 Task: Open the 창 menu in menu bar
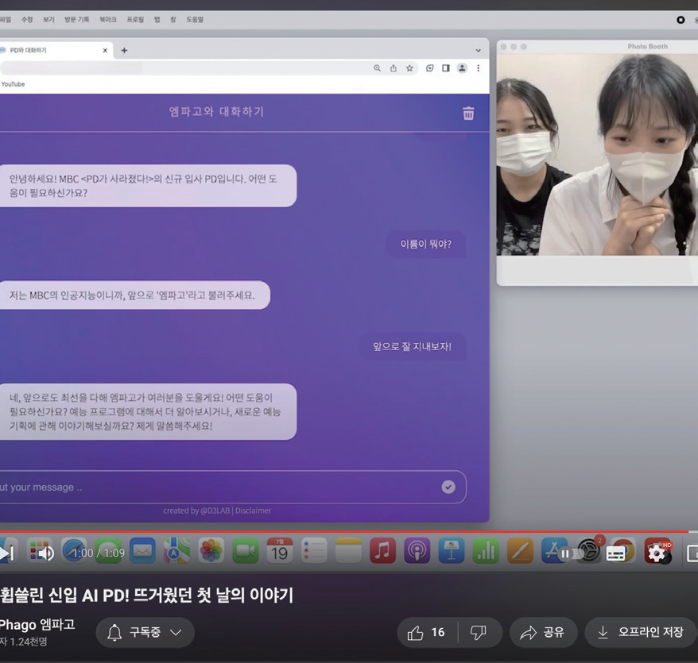coord(173,20)
